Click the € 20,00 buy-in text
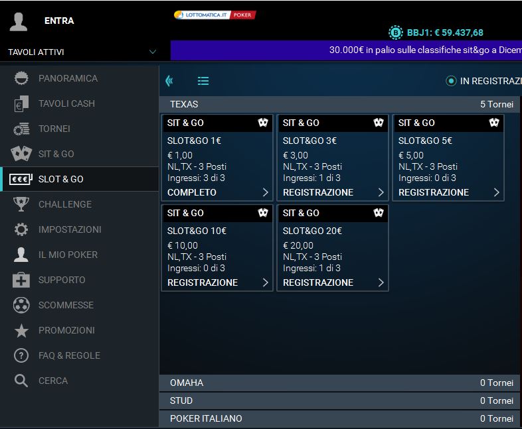 (x=298, y=245)
